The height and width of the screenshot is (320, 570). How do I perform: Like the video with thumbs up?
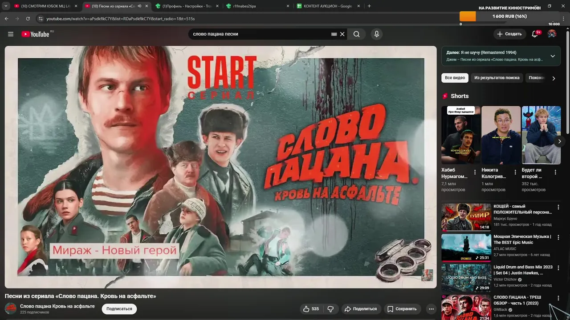(x=311, y=309)
